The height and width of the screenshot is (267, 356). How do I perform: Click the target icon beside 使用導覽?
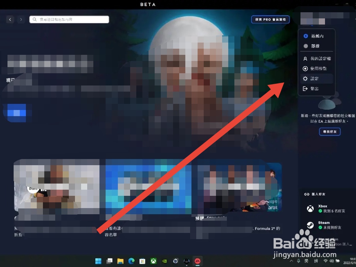point(305,68)
